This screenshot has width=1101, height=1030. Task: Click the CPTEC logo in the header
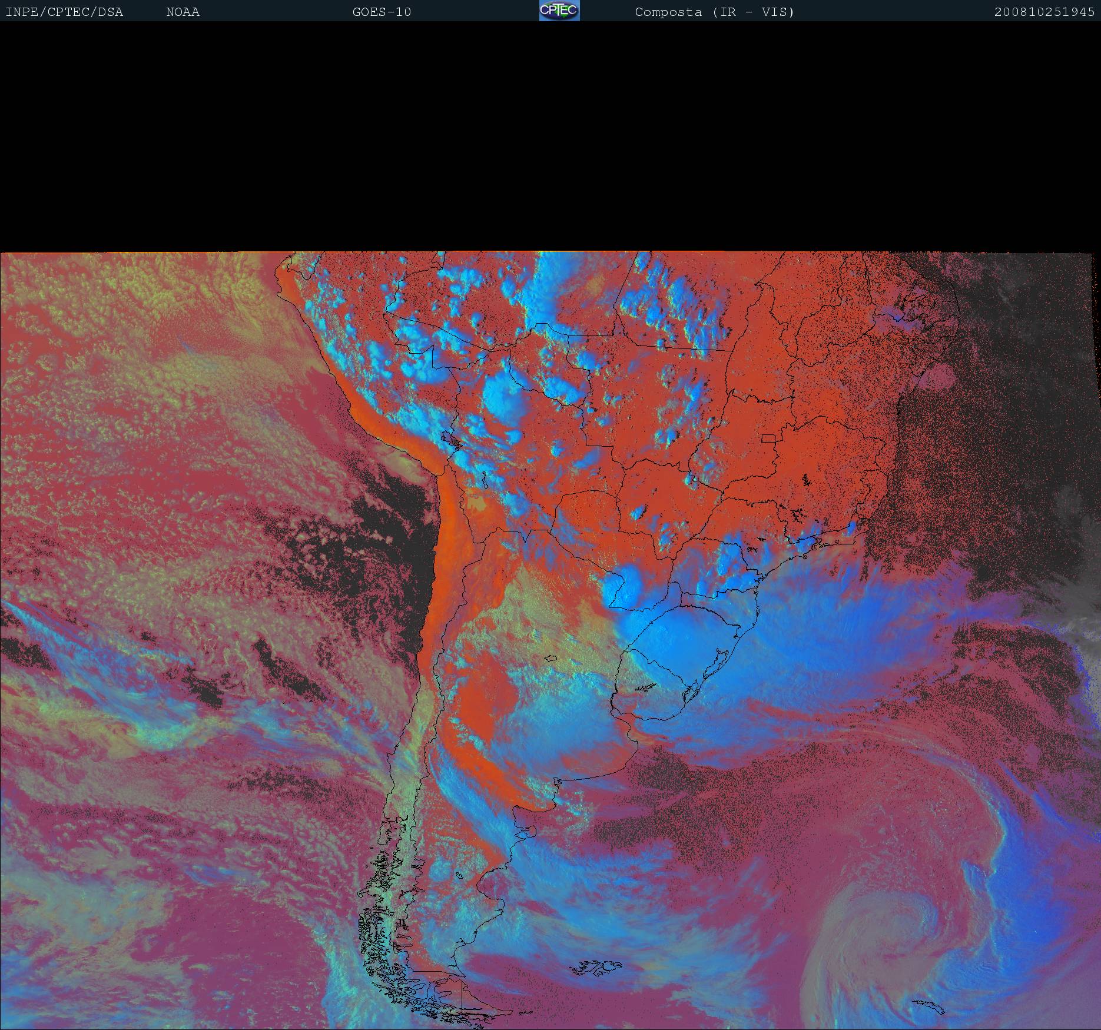pyautogui.click(x=559, y=11)
